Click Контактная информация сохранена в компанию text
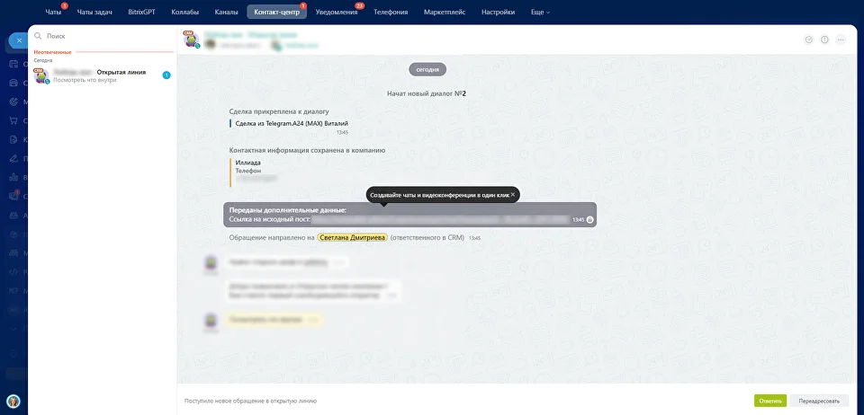 pyautogui.click(x=307, y=150)
